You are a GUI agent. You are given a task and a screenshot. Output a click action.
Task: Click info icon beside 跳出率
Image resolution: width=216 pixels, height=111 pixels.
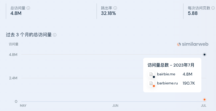coord(115,8)
